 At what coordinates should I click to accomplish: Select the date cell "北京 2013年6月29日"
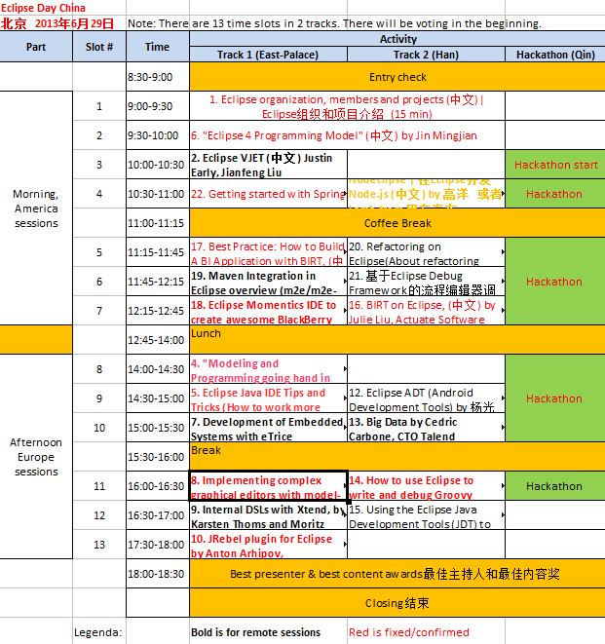coord(57,23)
